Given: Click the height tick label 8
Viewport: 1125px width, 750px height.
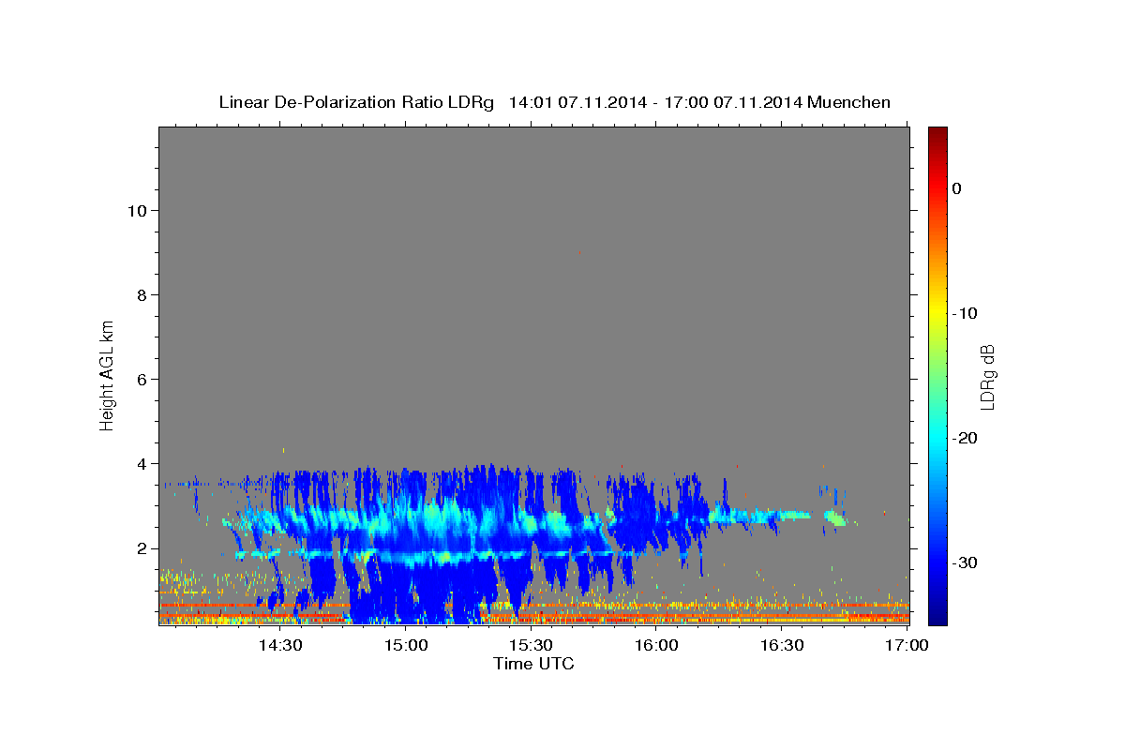Looking at the screenshot, I should (x=141, y=295).
